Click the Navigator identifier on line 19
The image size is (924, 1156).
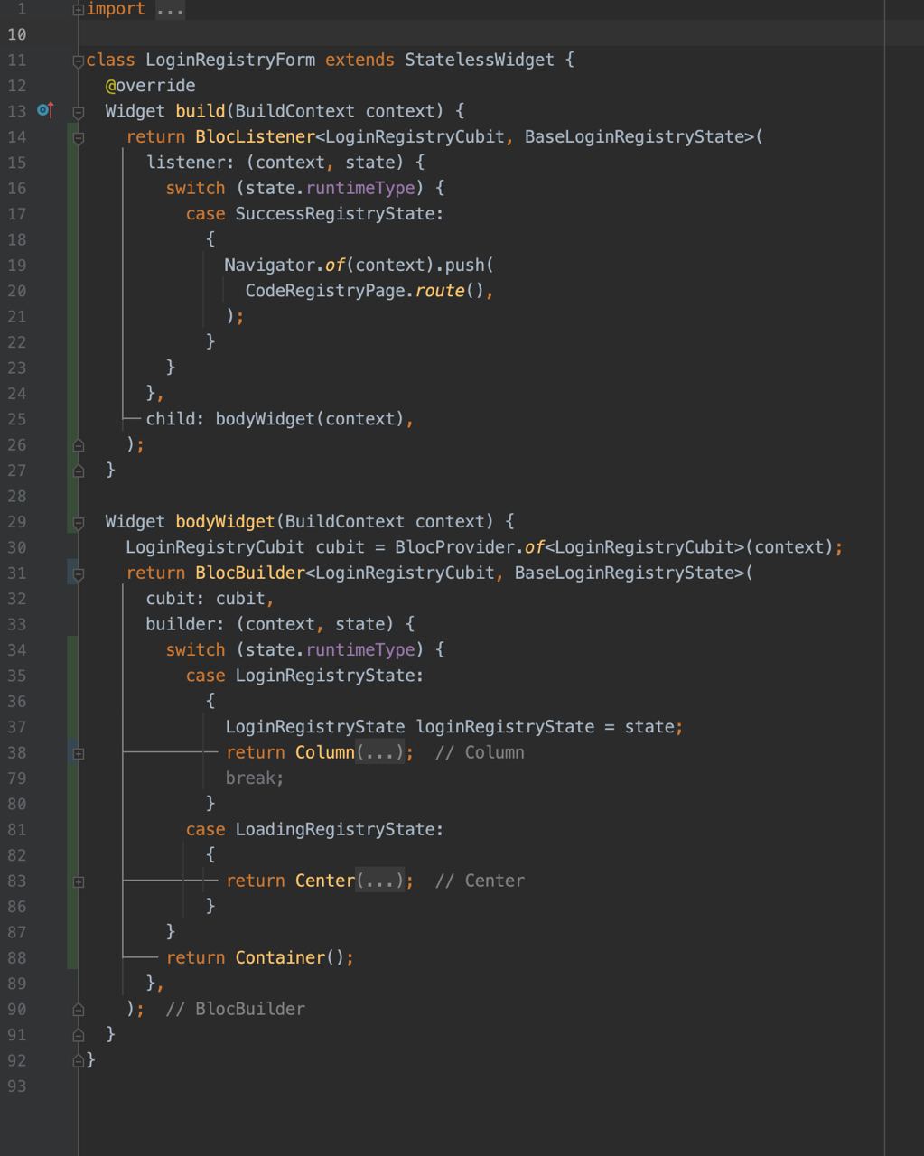(269, 265)
